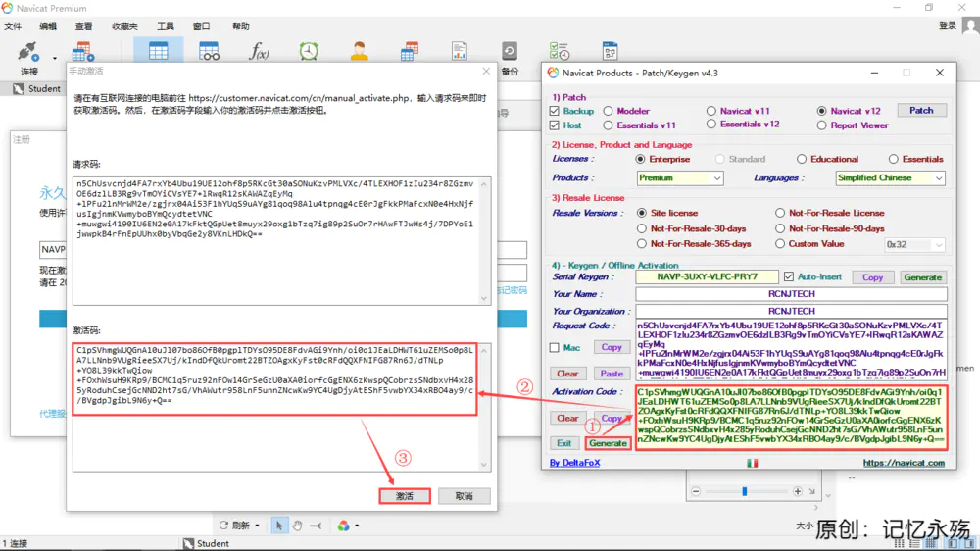Open the Schedule checklist icon
The height and width of the screenshot is (551, 980).
pyautogui.click(x=559, y=51)
